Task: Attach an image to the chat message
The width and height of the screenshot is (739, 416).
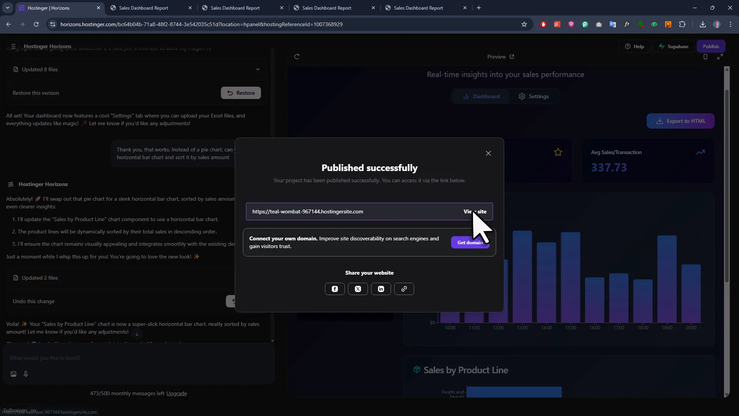Action: pos(13,374)
